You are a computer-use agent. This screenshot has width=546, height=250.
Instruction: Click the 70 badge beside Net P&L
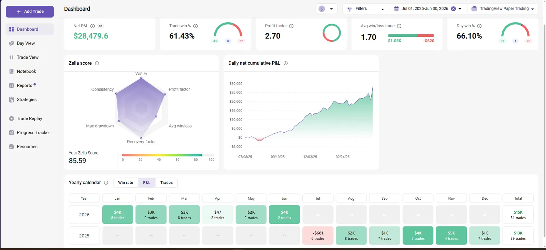point(100,26)
